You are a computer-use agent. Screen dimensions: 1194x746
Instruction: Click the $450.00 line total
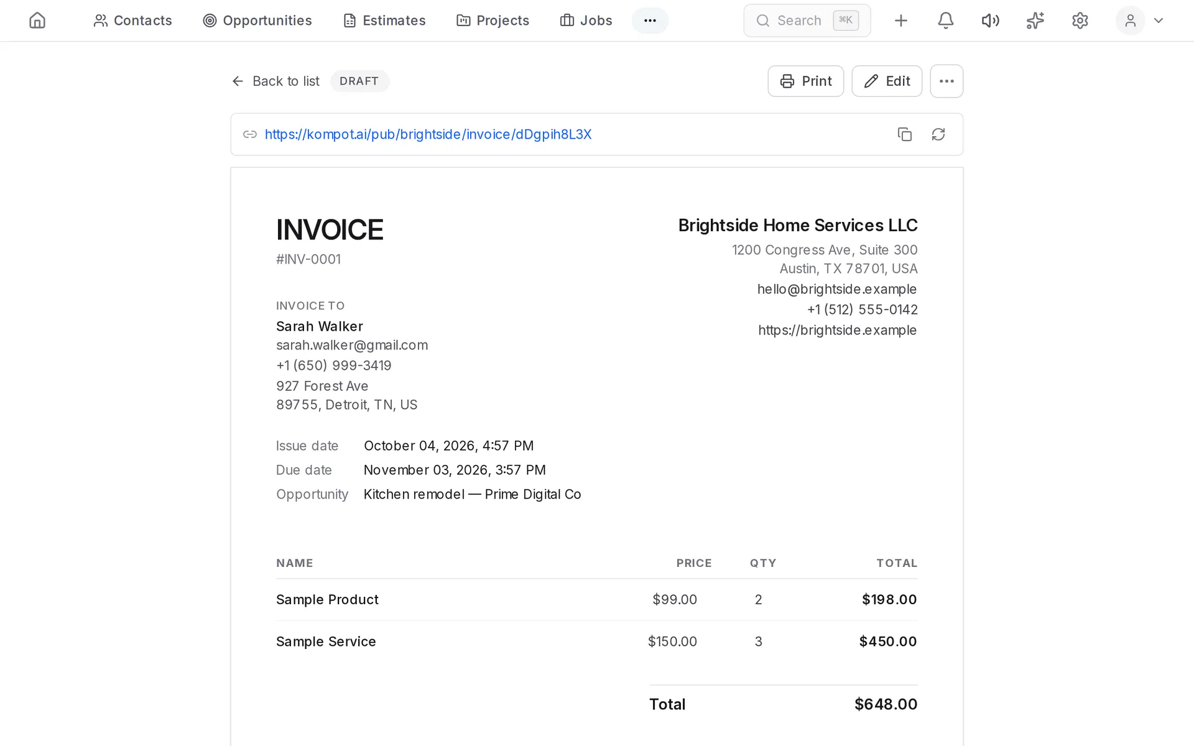[x=888, y=641]
